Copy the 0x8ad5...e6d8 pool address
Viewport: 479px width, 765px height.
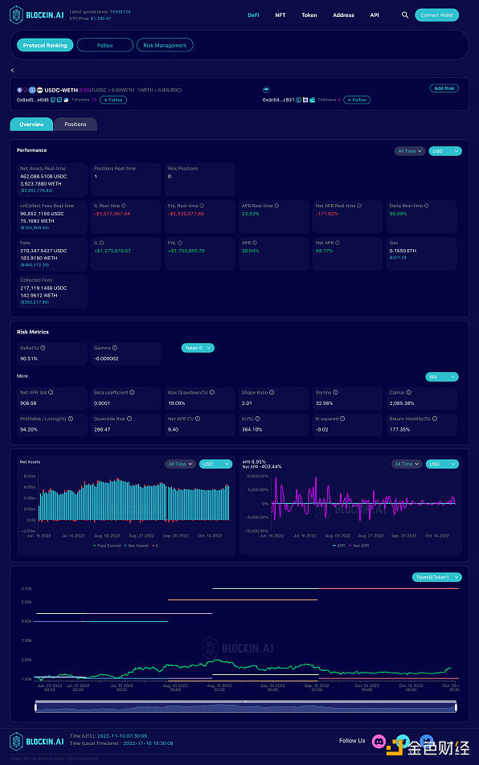point(53,100)
